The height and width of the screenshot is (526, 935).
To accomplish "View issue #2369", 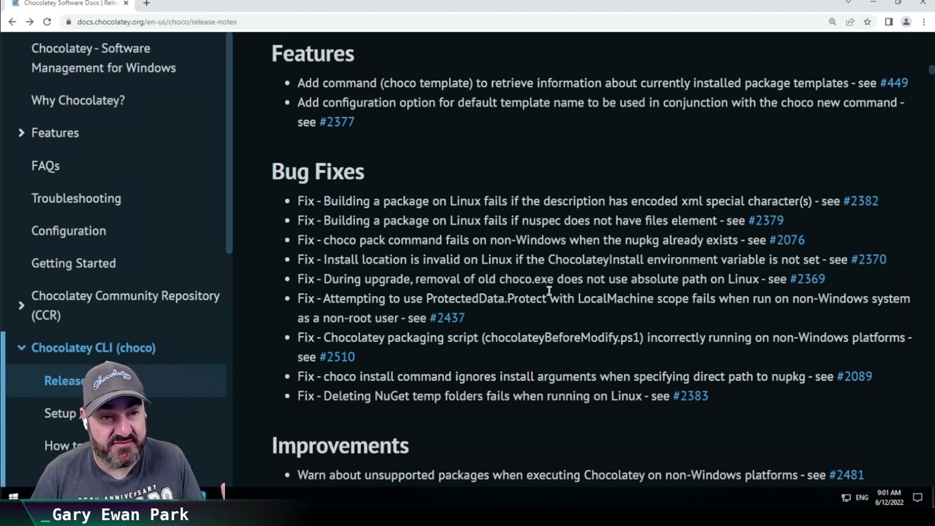I will coord(807,279).
